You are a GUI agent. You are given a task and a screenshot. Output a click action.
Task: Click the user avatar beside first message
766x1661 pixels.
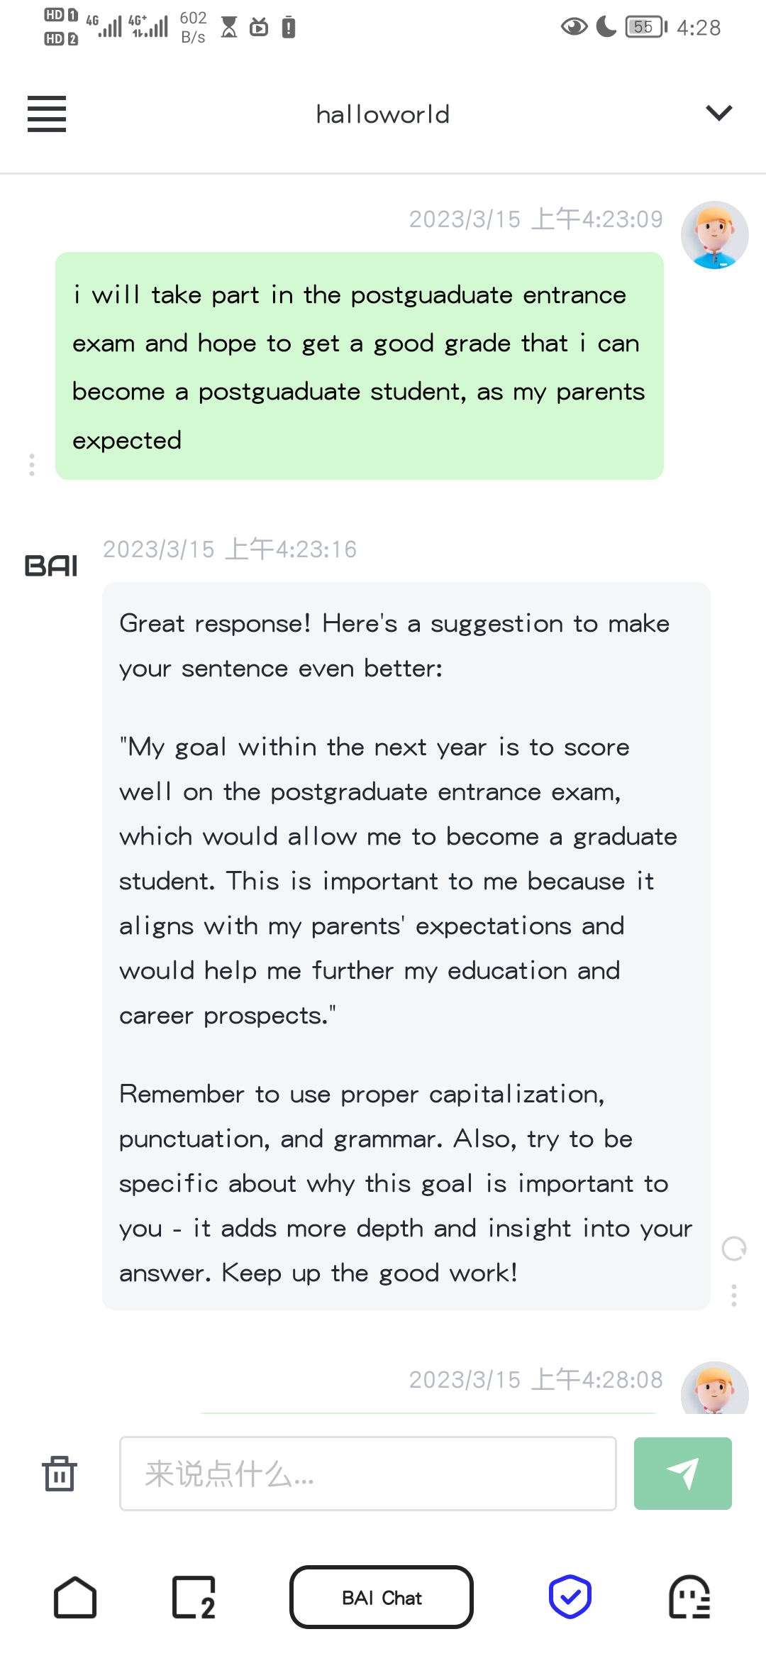pos(714,235)
